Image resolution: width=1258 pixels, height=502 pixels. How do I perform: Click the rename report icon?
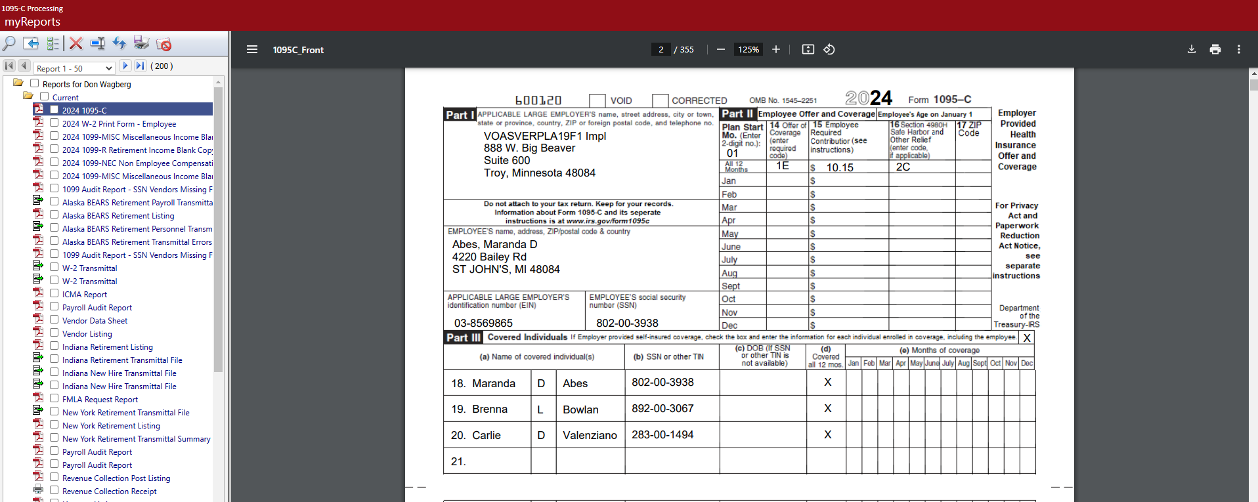click(98, 44)
